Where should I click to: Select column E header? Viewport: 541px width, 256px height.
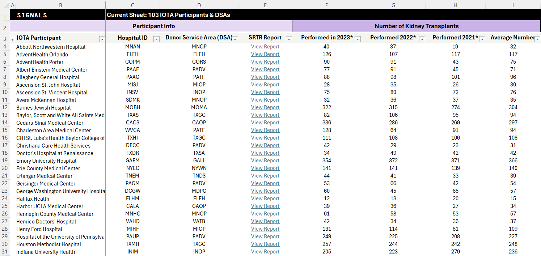pos(265,5)
